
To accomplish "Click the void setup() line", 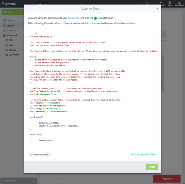I will pos(37,117).
